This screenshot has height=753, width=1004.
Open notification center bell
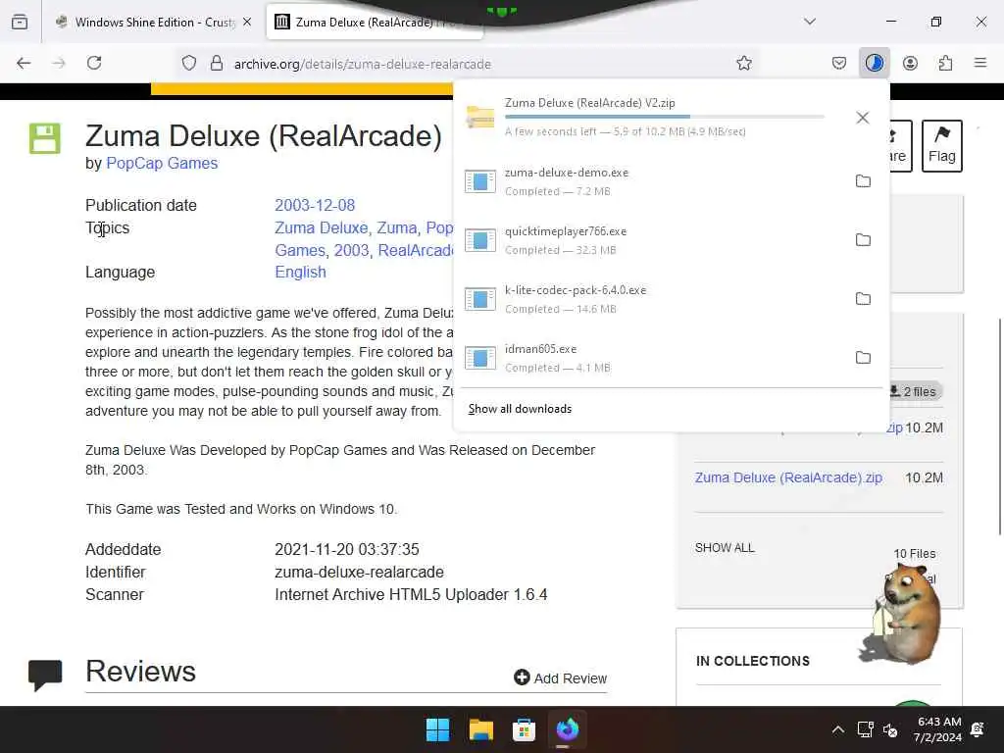point(978,729)
